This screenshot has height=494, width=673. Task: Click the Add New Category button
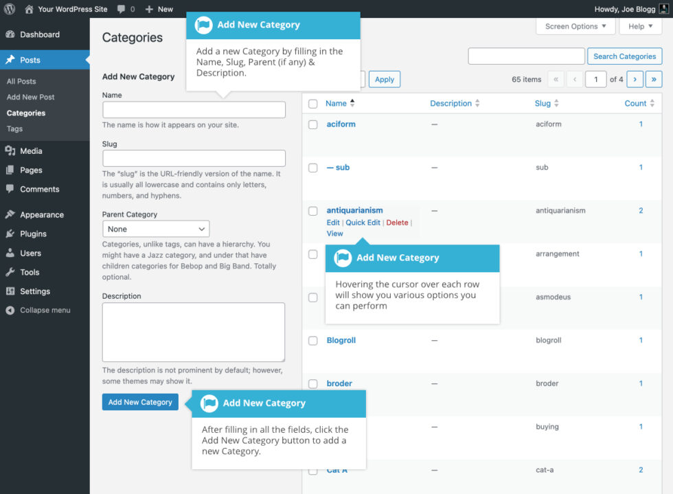(140, 402)
